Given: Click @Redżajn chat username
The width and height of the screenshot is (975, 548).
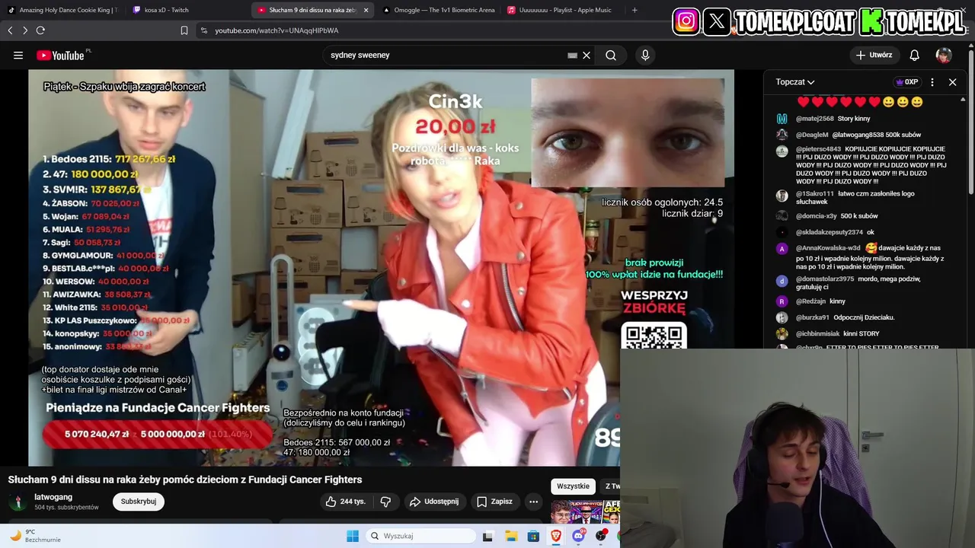Looking at the screenshot, I should 810,301.
